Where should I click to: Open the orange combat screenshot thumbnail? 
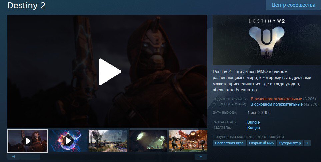pyautogui.click(x=188, y=141)
